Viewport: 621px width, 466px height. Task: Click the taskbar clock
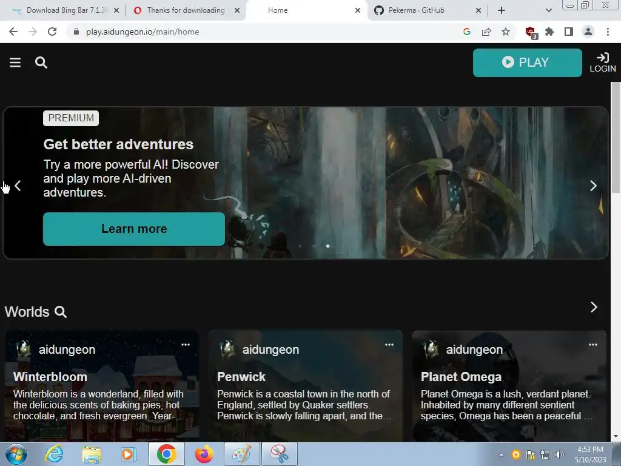pyautogui.click(x=590, y=454)
